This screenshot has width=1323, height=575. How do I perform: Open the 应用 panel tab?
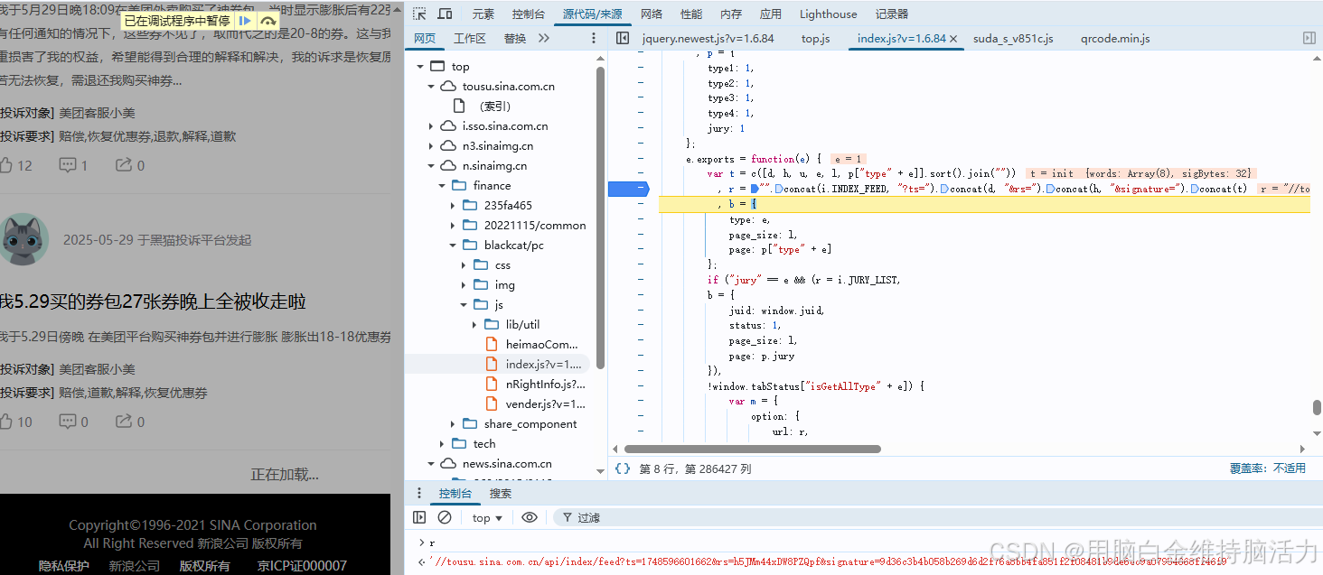click(x=771, y=14)
